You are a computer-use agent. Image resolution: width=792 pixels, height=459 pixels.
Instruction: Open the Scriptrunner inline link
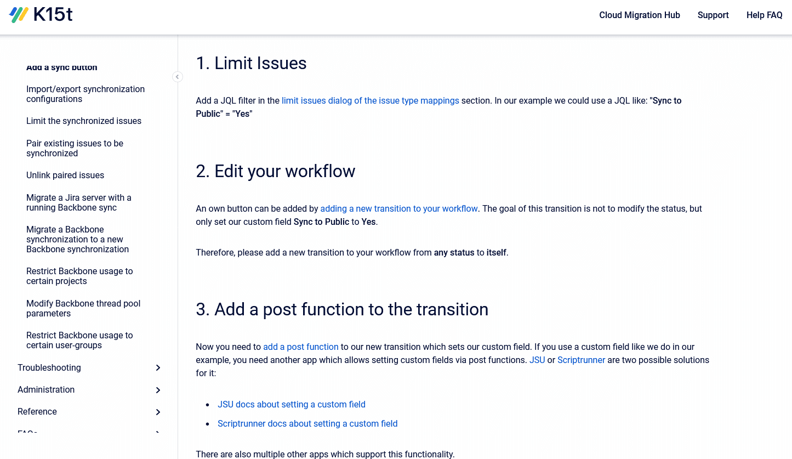pos(581,360)
